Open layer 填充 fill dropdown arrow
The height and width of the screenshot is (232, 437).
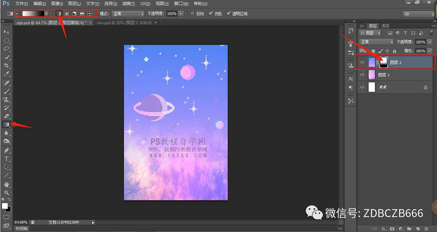pyautogui.click(x=430, y=51)
